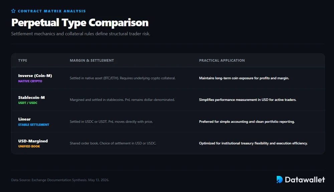Select the TYPE column header

(23, 60)
